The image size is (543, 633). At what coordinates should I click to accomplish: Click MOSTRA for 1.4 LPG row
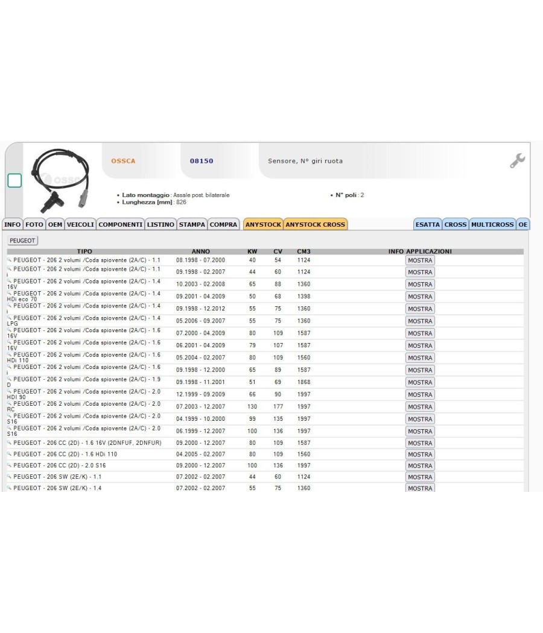tap(420, 321)
